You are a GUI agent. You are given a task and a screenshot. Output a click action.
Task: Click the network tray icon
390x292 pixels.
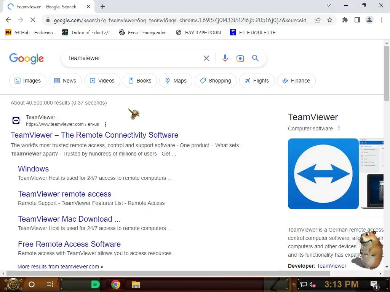coord(303,284)
